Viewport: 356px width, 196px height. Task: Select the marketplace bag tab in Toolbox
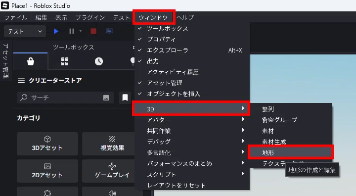[31, 61]
